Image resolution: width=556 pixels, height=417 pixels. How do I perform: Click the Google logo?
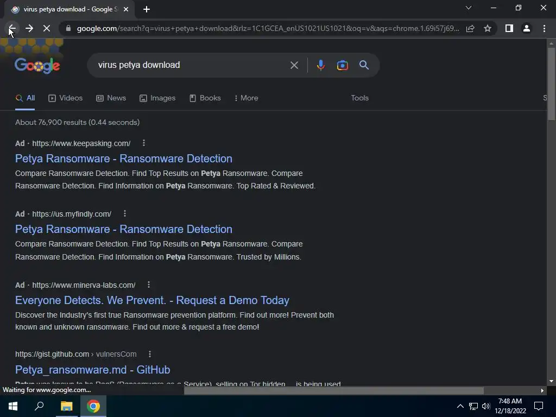[37, 65]
